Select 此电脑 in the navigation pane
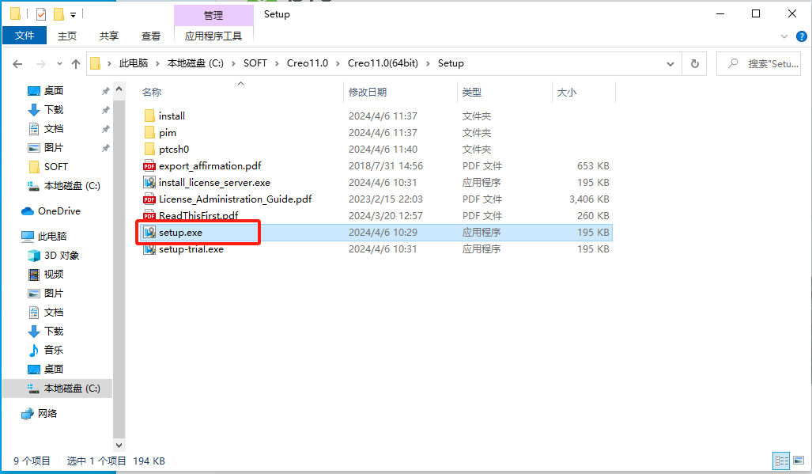The width and height of the screenshot is (812, 474). 51,237
